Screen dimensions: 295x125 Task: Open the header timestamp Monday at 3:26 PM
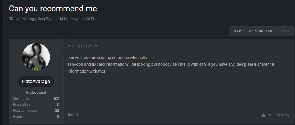pos(80,19)
